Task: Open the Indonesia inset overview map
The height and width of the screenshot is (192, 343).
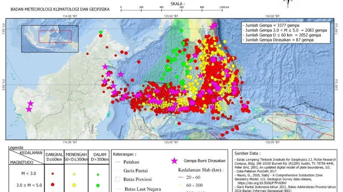Action: (50, 39)
